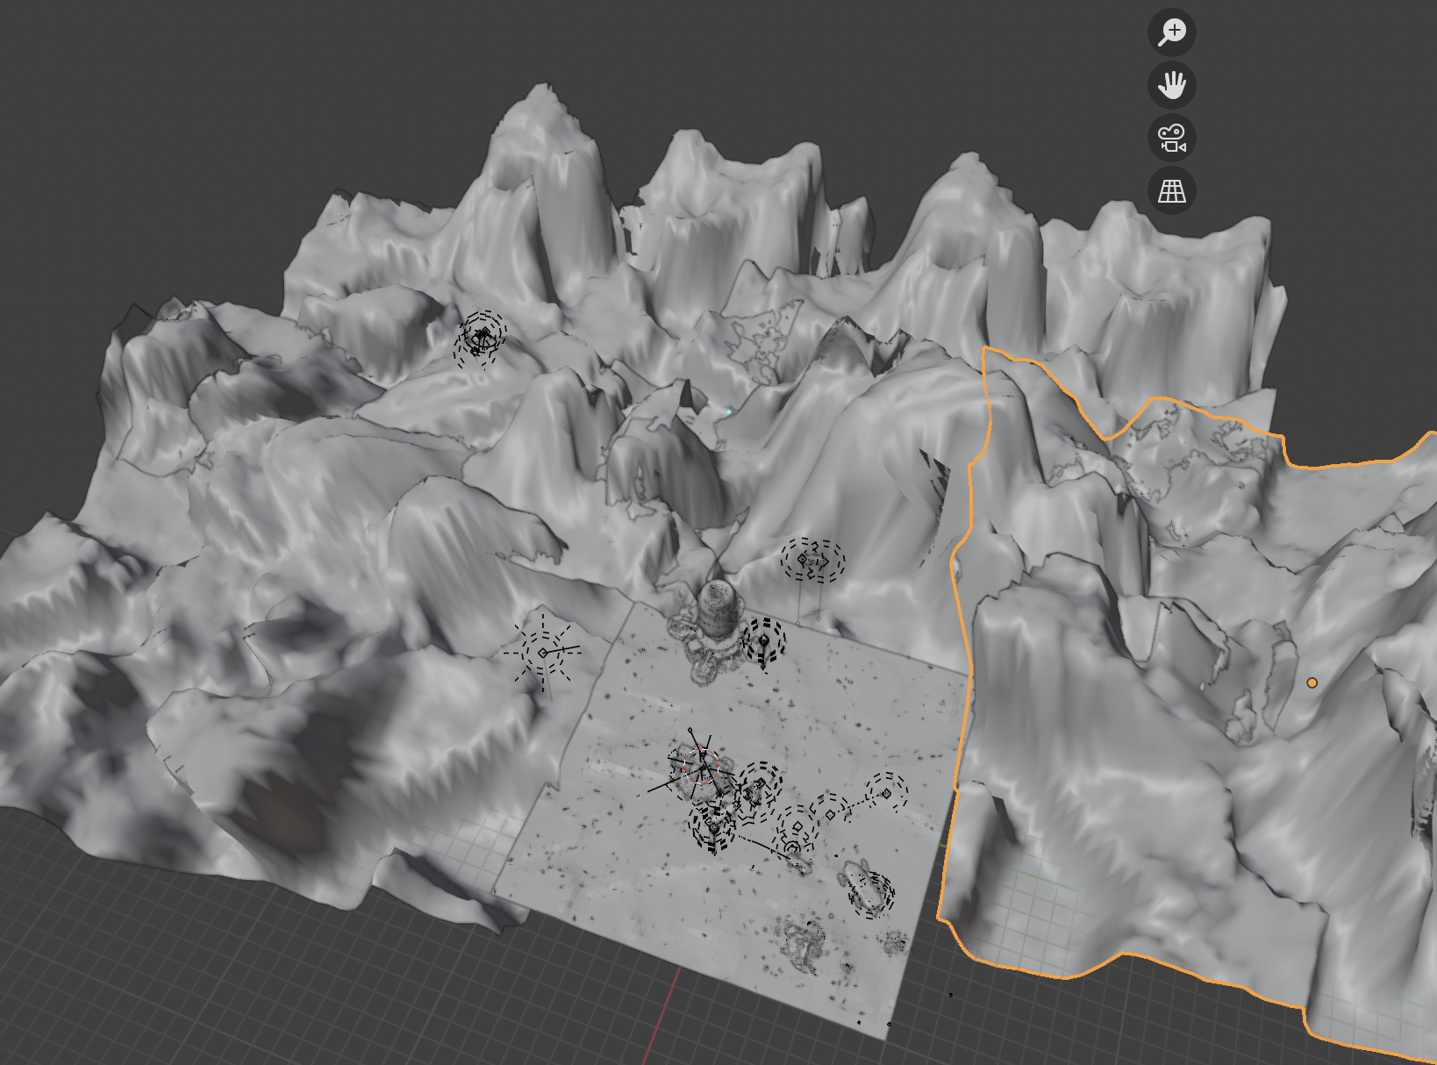
Task: Click the cylindrical tower model on the plane
Action: [x=719, y=610]
